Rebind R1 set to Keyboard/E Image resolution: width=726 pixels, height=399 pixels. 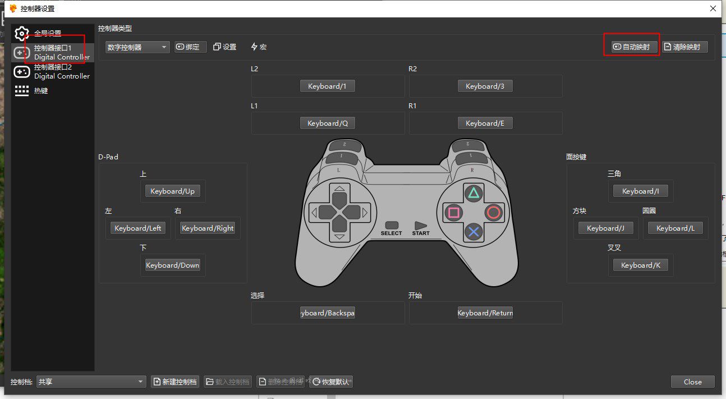pyautogui.click(x=485, y=123)
